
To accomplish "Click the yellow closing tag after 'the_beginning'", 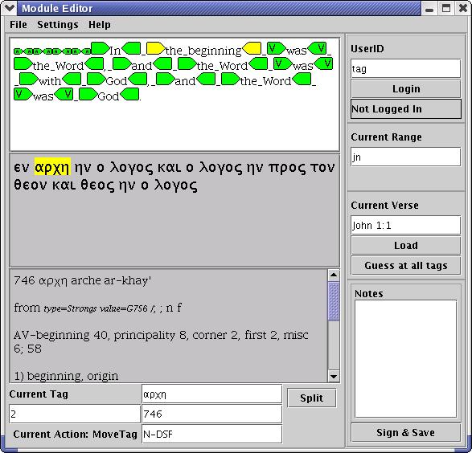I will click(252, 48).
